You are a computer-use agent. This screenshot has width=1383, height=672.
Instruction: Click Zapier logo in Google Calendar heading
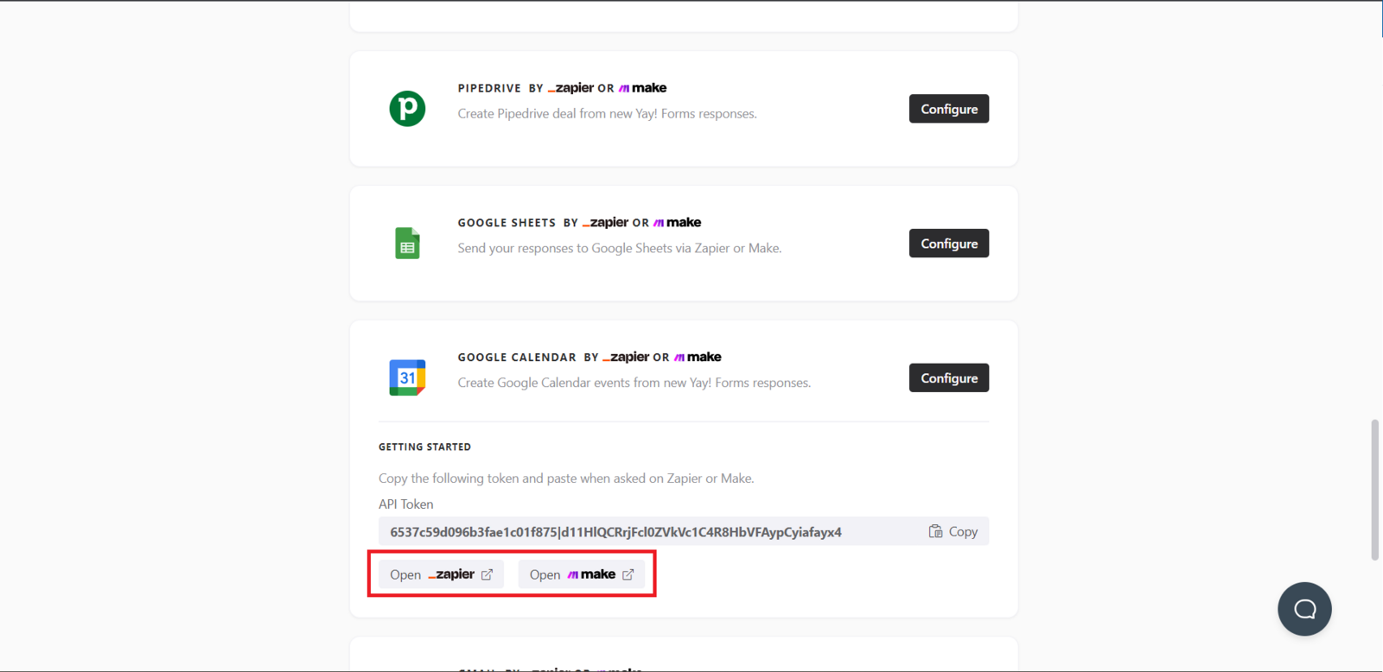click(x=626, y=357)
